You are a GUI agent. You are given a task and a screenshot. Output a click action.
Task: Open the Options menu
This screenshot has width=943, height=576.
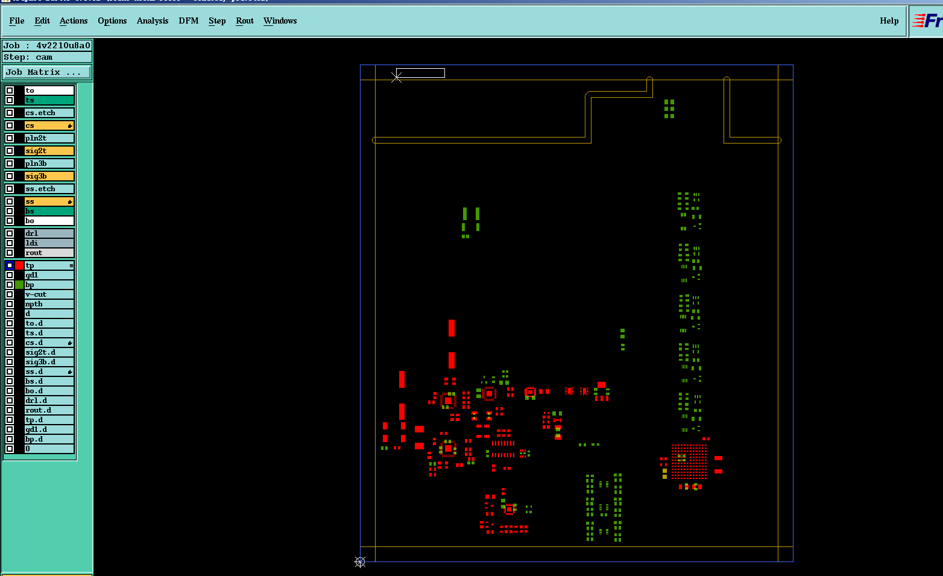click(x=112, y=21)
